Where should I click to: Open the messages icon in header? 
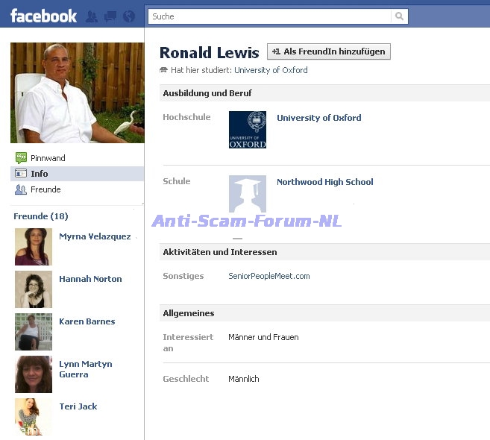[x=110, y=16]
